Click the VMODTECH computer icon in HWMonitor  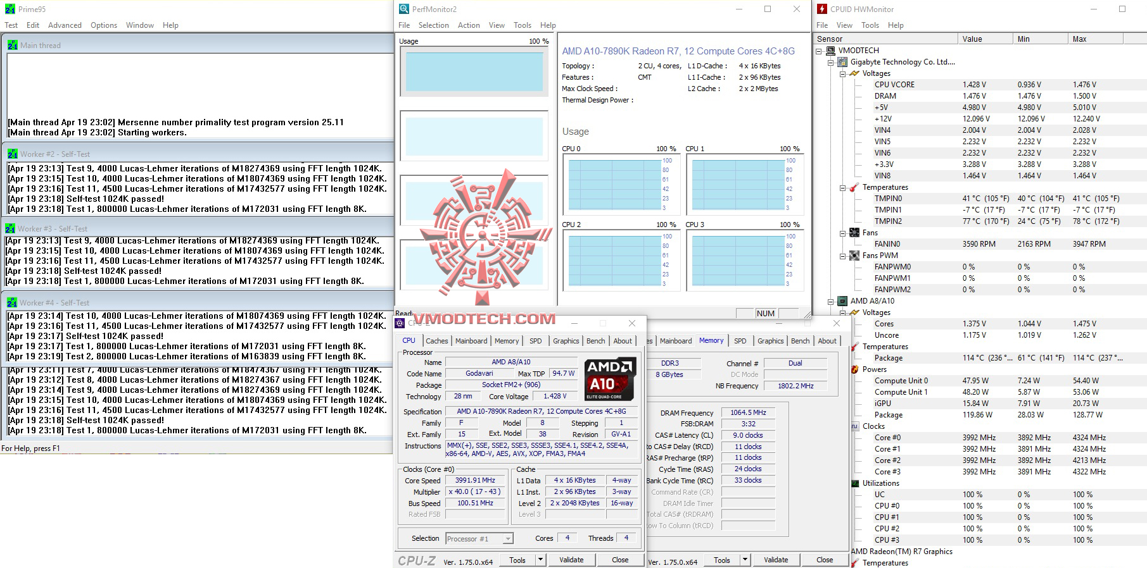click(830, 51)
